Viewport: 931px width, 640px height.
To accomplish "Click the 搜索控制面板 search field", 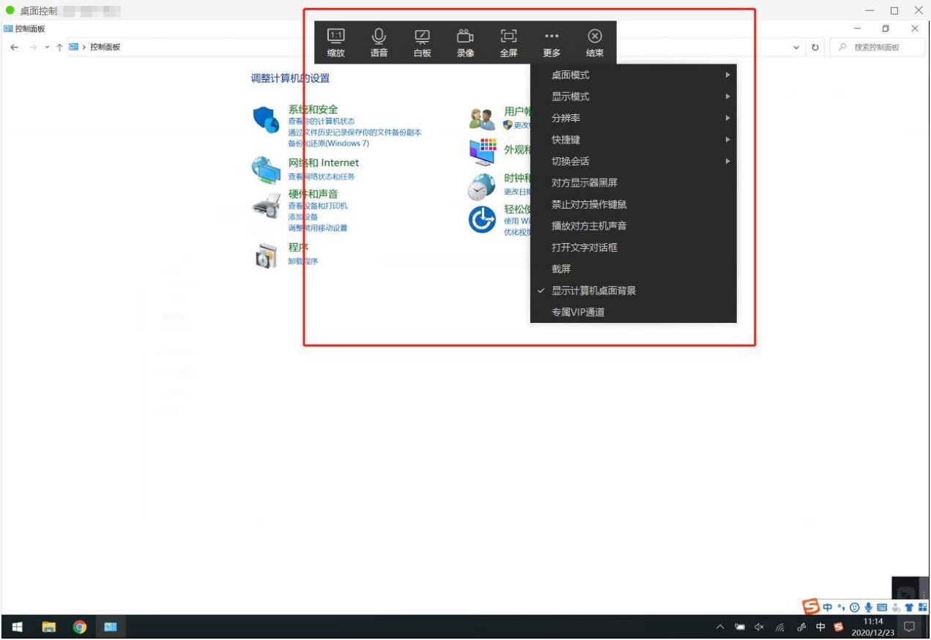I will (x=876, y=47).
